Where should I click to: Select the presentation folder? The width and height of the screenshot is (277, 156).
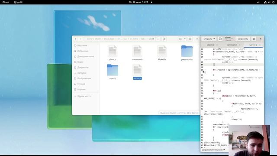click(x=187, y=51)
